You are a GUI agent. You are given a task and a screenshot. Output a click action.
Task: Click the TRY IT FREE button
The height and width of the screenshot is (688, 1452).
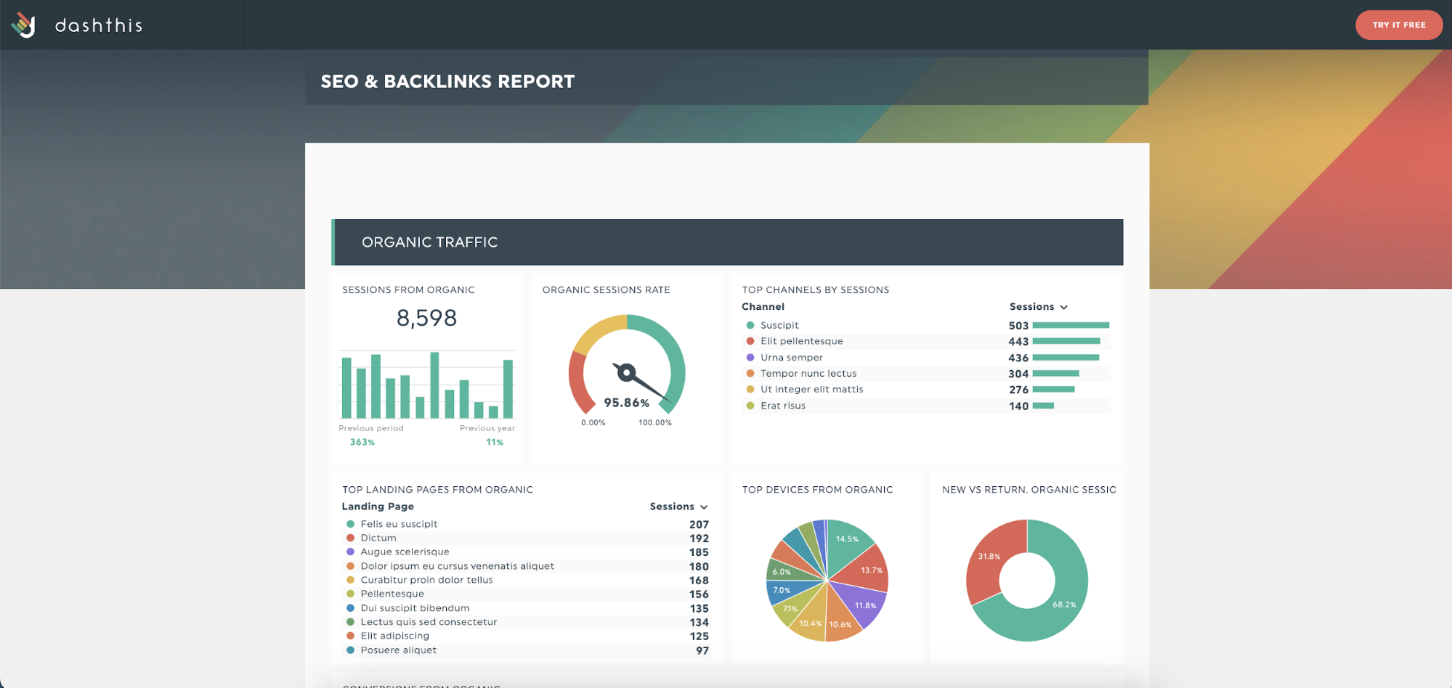coord(1398,25)
